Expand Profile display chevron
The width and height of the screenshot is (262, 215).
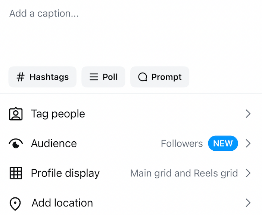[x=248, y=173]
